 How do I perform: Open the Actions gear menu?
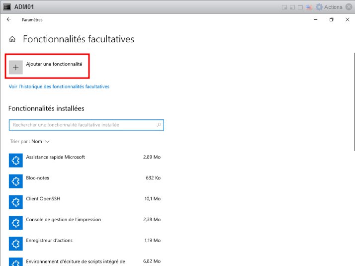pyautogui.click(x=330, y=7)
